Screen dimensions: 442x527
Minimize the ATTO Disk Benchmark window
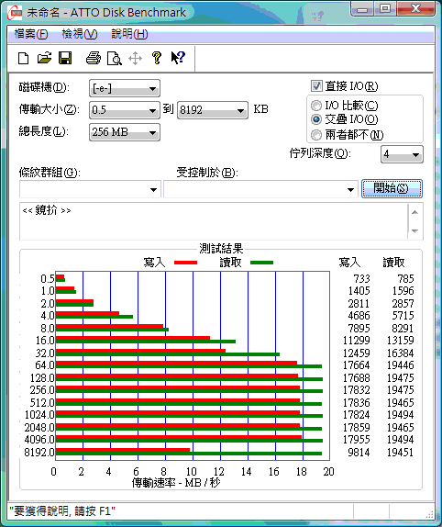pyautogui.click(x=362, y=9)
